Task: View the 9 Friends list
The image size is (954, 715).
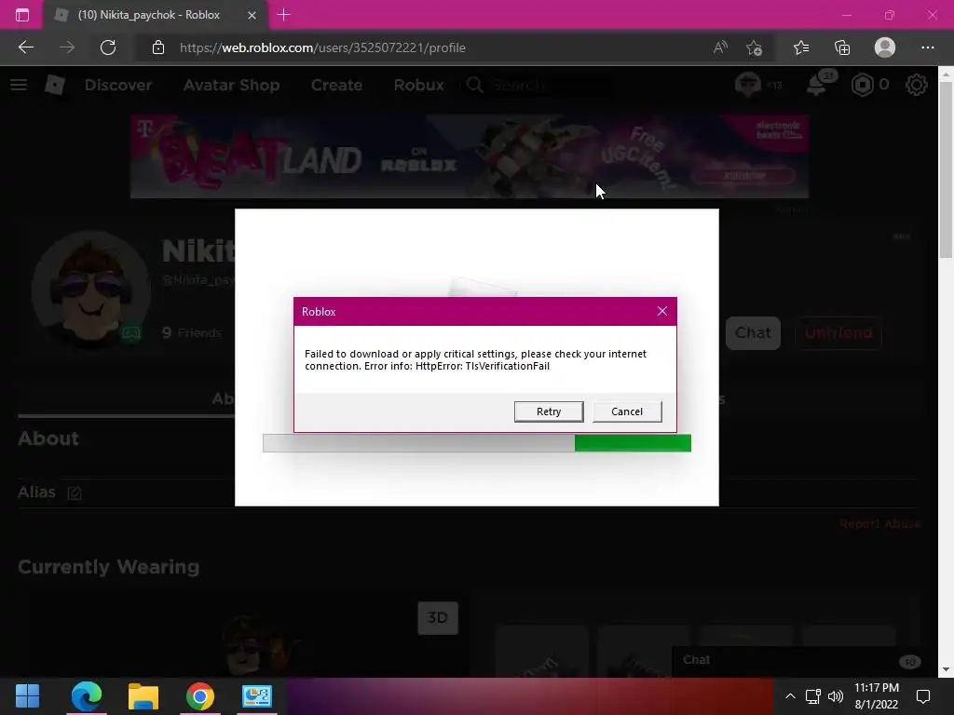Action: (191, 332)
